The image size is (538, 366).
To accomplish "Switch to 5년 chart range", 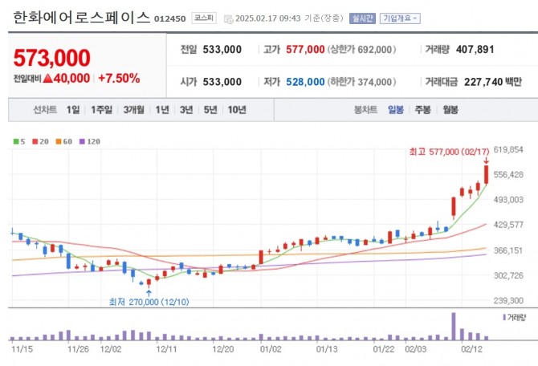I will (210, 109).
